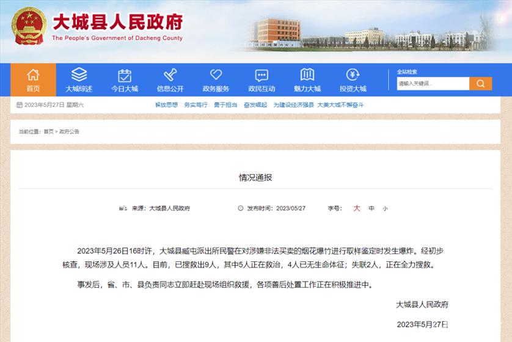Click the source icon before 来源
The height and width of the screenshot is (342, 512).
click(123, 208)
